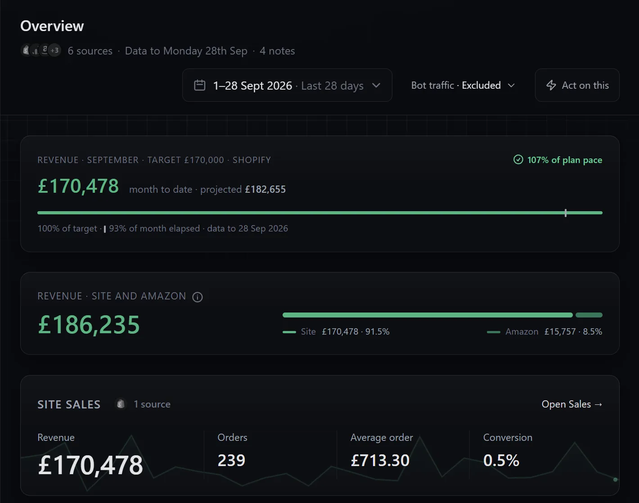Click the 100% of target text
Screen dimensions: 639x503
[x=67, y=228]
